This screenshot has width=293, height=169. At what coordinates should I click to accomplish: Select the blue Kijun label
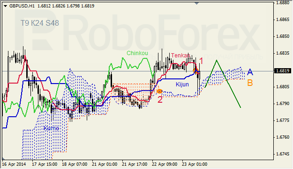click(x=182, y=84)
